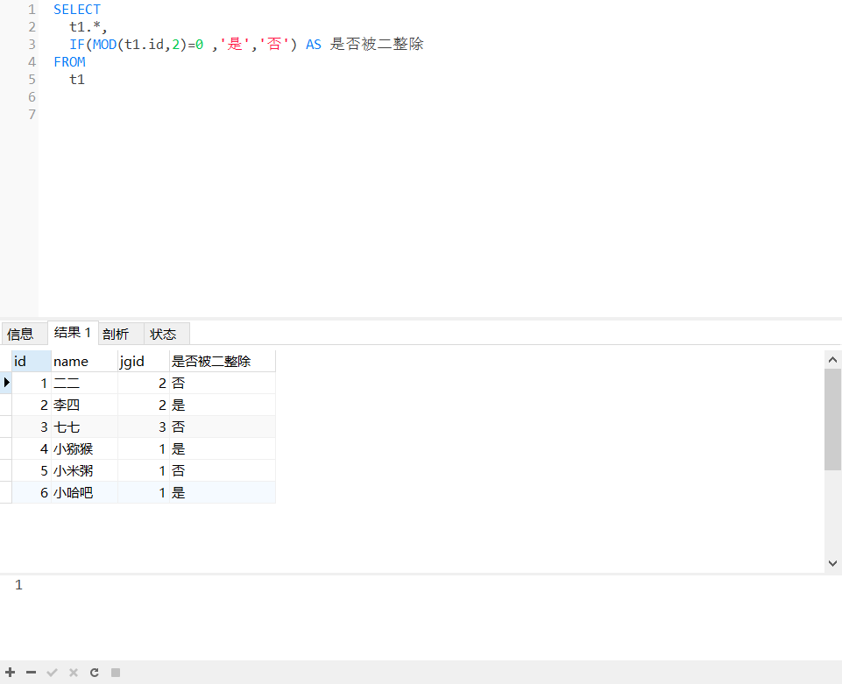Open the 剖析 tab

coord(117,334)
